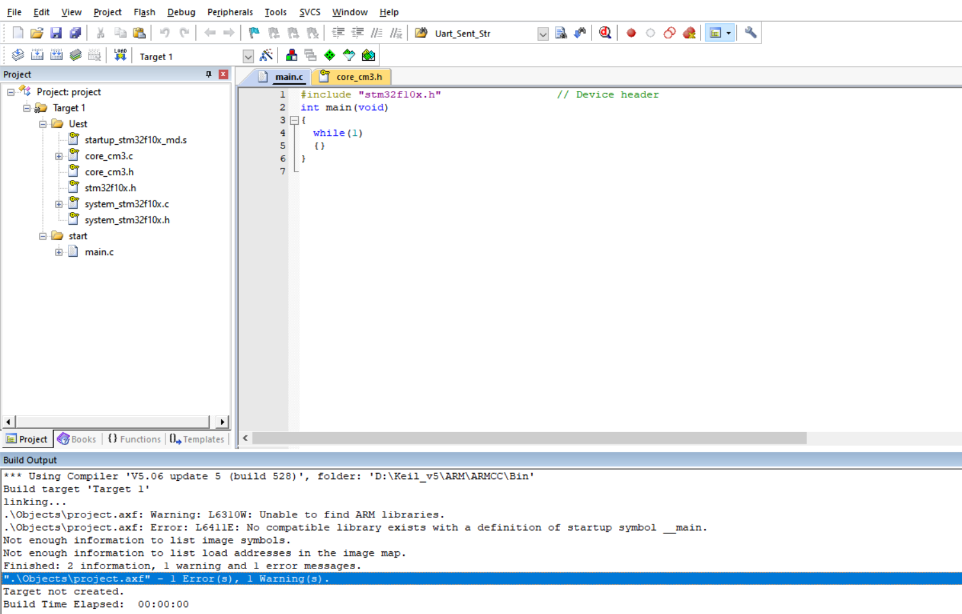
Task: Insert a bookmark with the flag icon
Action: 254,33
